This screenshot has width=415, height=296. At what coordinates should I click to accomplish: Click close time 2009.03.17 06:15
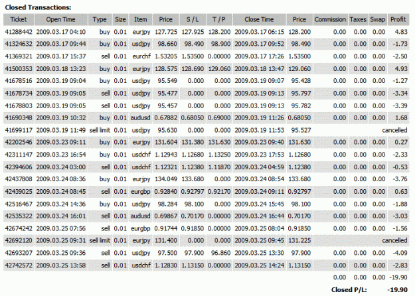(x=259, y=32)
